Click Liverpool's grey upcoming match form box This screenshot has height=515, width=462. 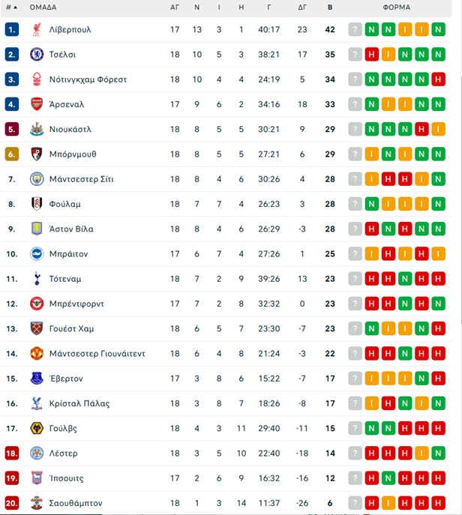point(355,29)
